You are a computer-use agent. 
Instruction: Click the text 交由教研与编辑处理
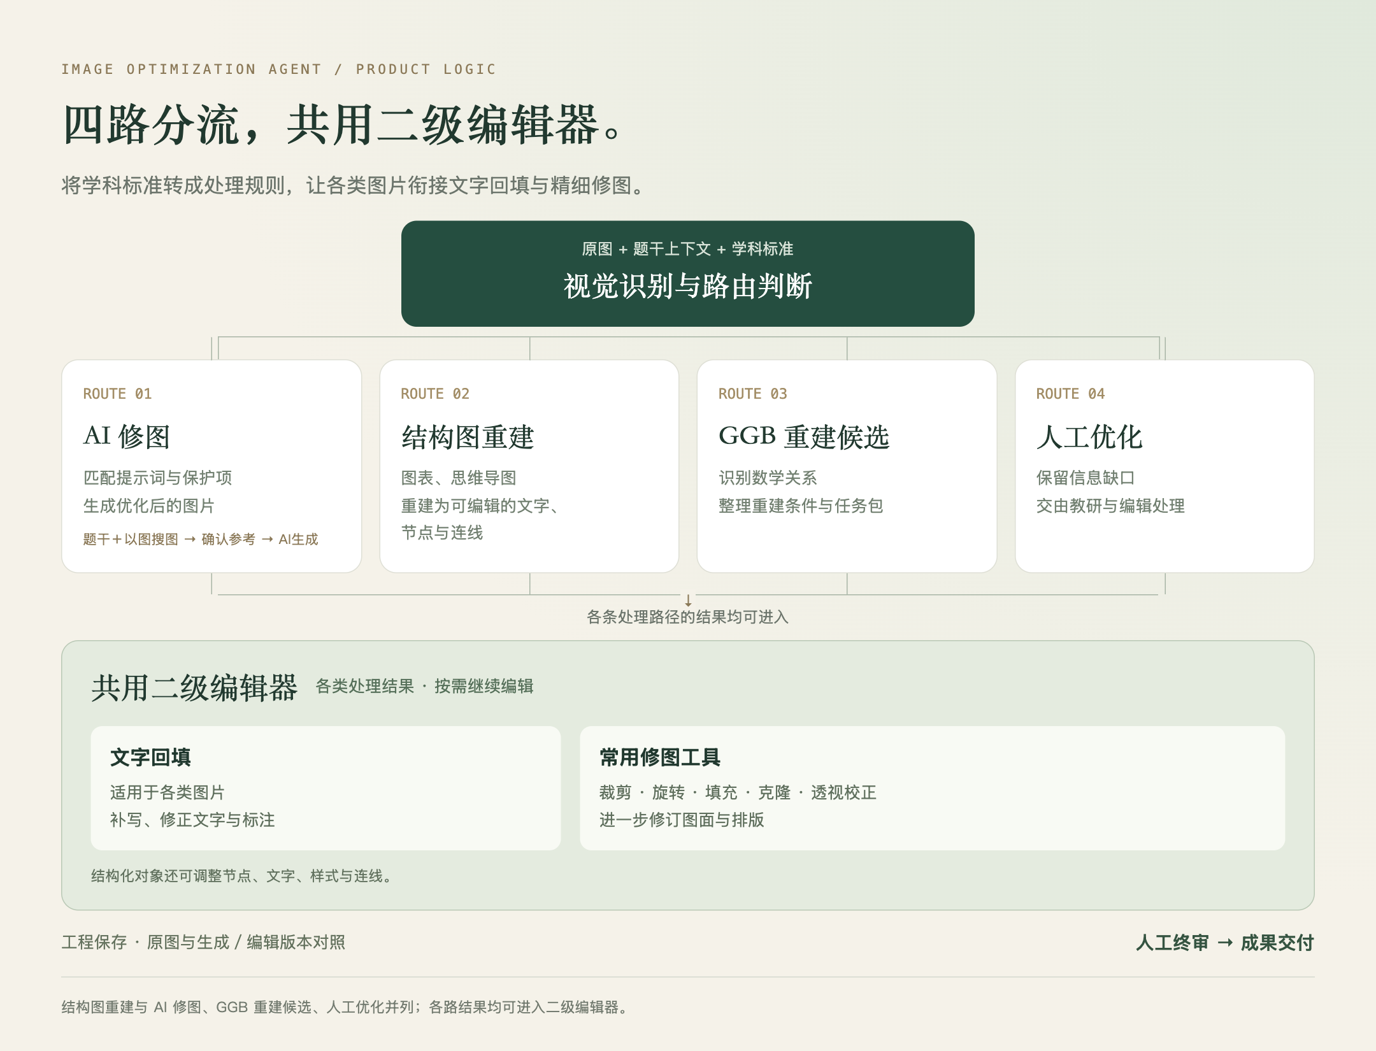click(1110, 506)
